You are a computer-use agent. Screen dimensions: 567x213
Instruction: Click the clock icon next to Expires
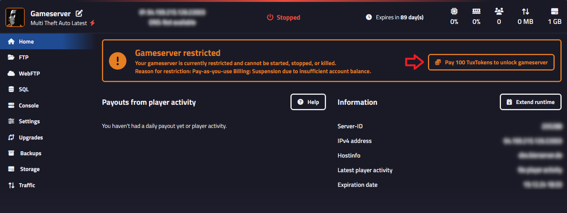click(x=369, y=17)
